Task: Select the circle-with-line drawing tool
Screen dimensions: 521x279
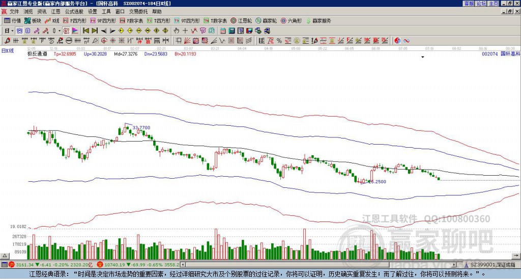Action: [69, 41]
